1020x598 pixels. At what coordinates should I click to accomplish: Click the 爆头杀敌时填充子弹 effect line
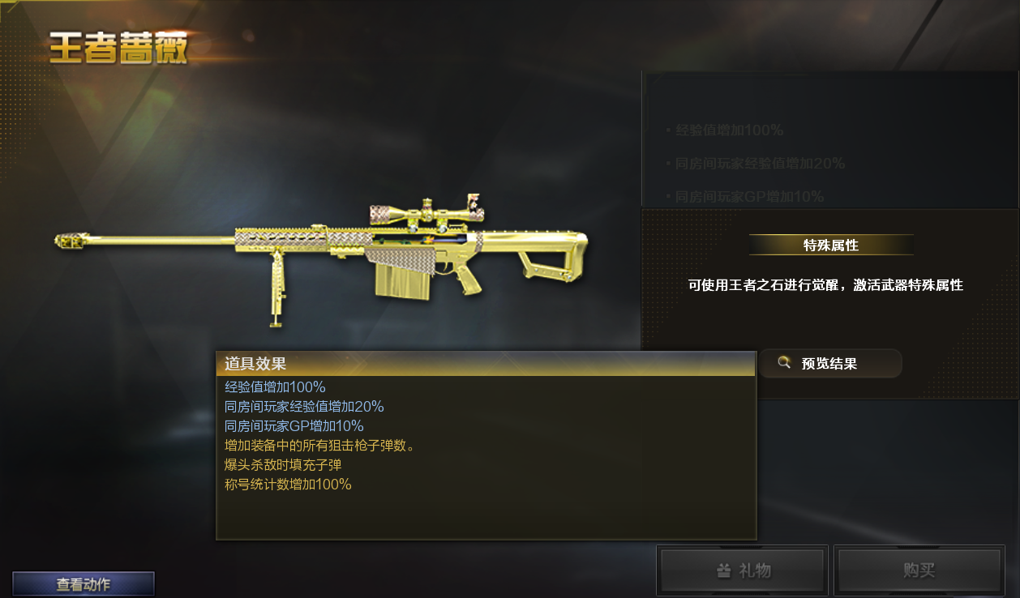pyautogui.click(x=283, y=465)
